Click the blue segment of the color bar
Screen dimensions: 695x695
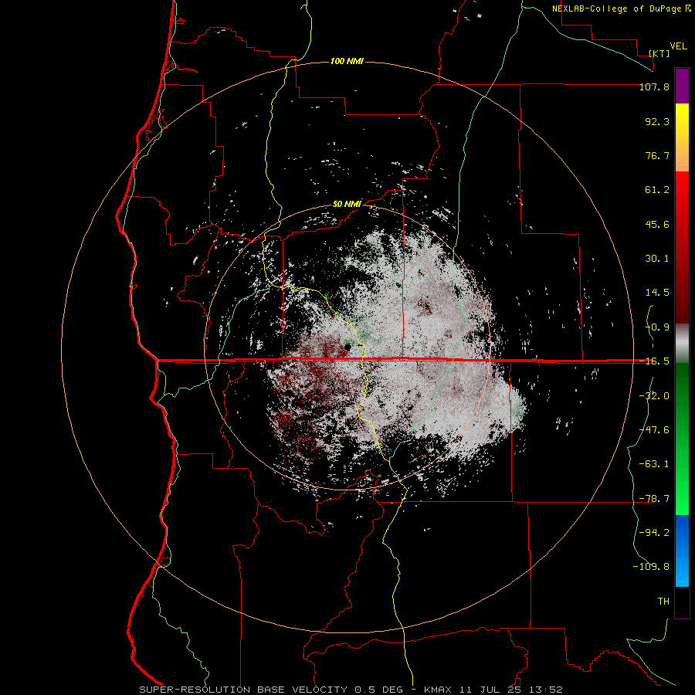click(682, 551)
